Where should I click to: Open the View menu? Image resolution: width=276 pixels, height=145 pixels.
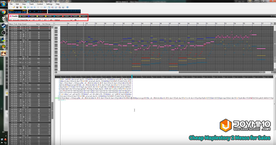[x=24, y=4]
